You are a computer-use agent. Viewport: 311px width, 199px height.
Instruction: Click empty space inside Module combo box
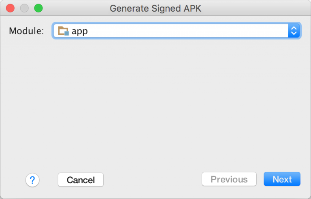coord(182,31)
